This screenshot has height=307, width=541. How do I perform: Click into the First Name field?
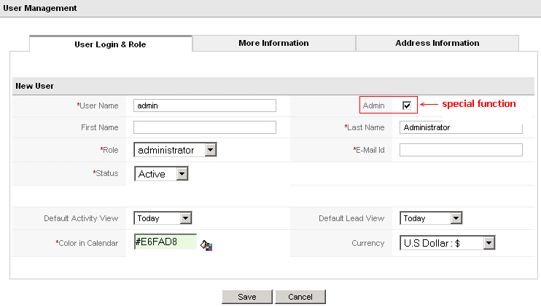click(204, 127)
